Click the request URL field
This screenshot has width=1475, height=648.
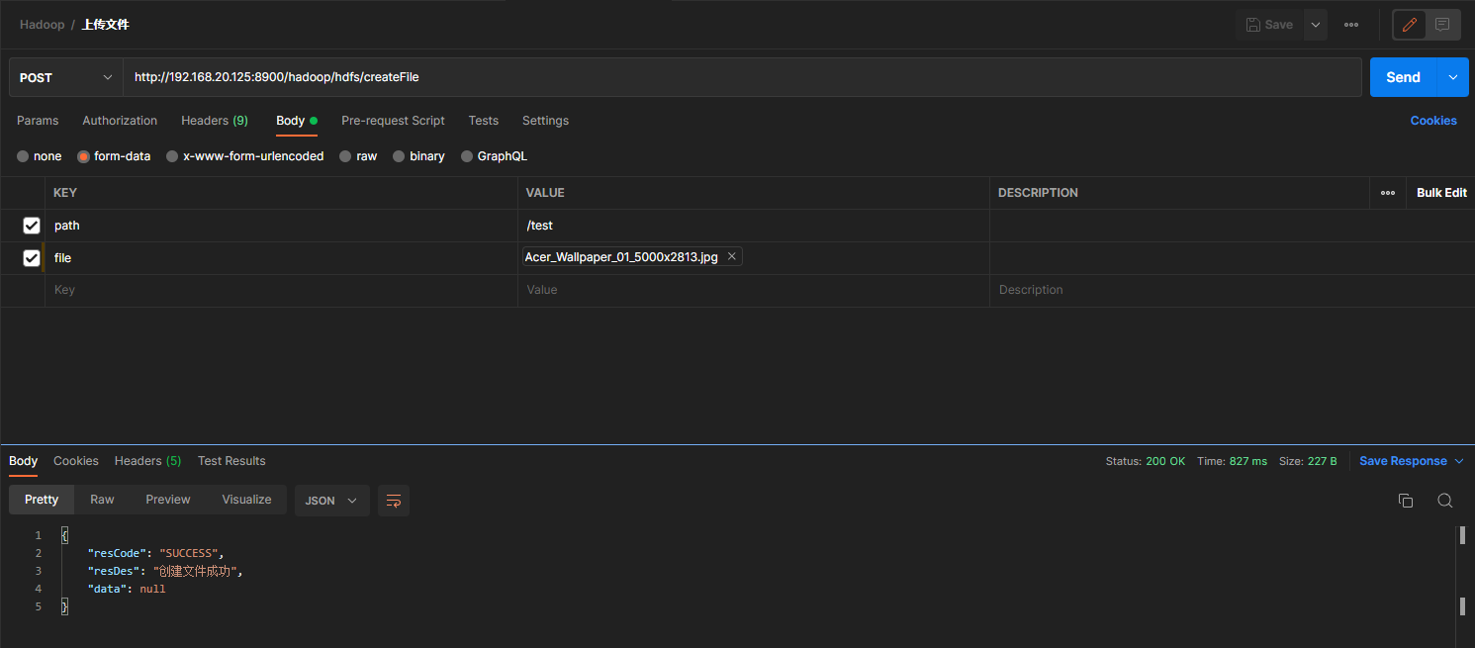(742, 77)
